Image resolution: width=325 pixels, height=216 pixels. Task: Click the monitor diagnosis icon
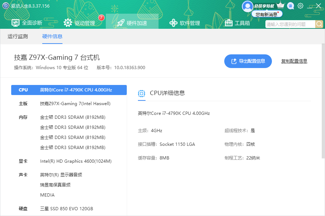point(16,23)
